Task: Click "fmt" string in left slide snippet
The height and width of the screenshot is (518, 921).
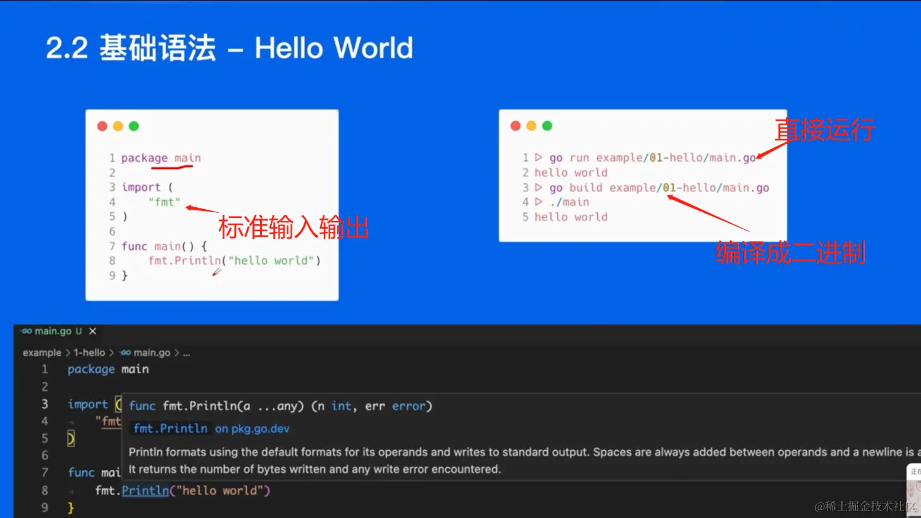Action: click(x=164, y=202)
